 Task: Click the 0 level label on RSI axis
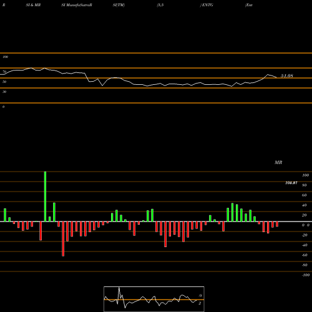point(3,107)
